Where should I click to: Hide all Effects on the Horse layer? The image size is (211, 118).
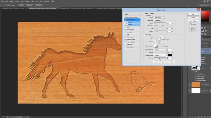pyautogui.click(x=194, y=72)
